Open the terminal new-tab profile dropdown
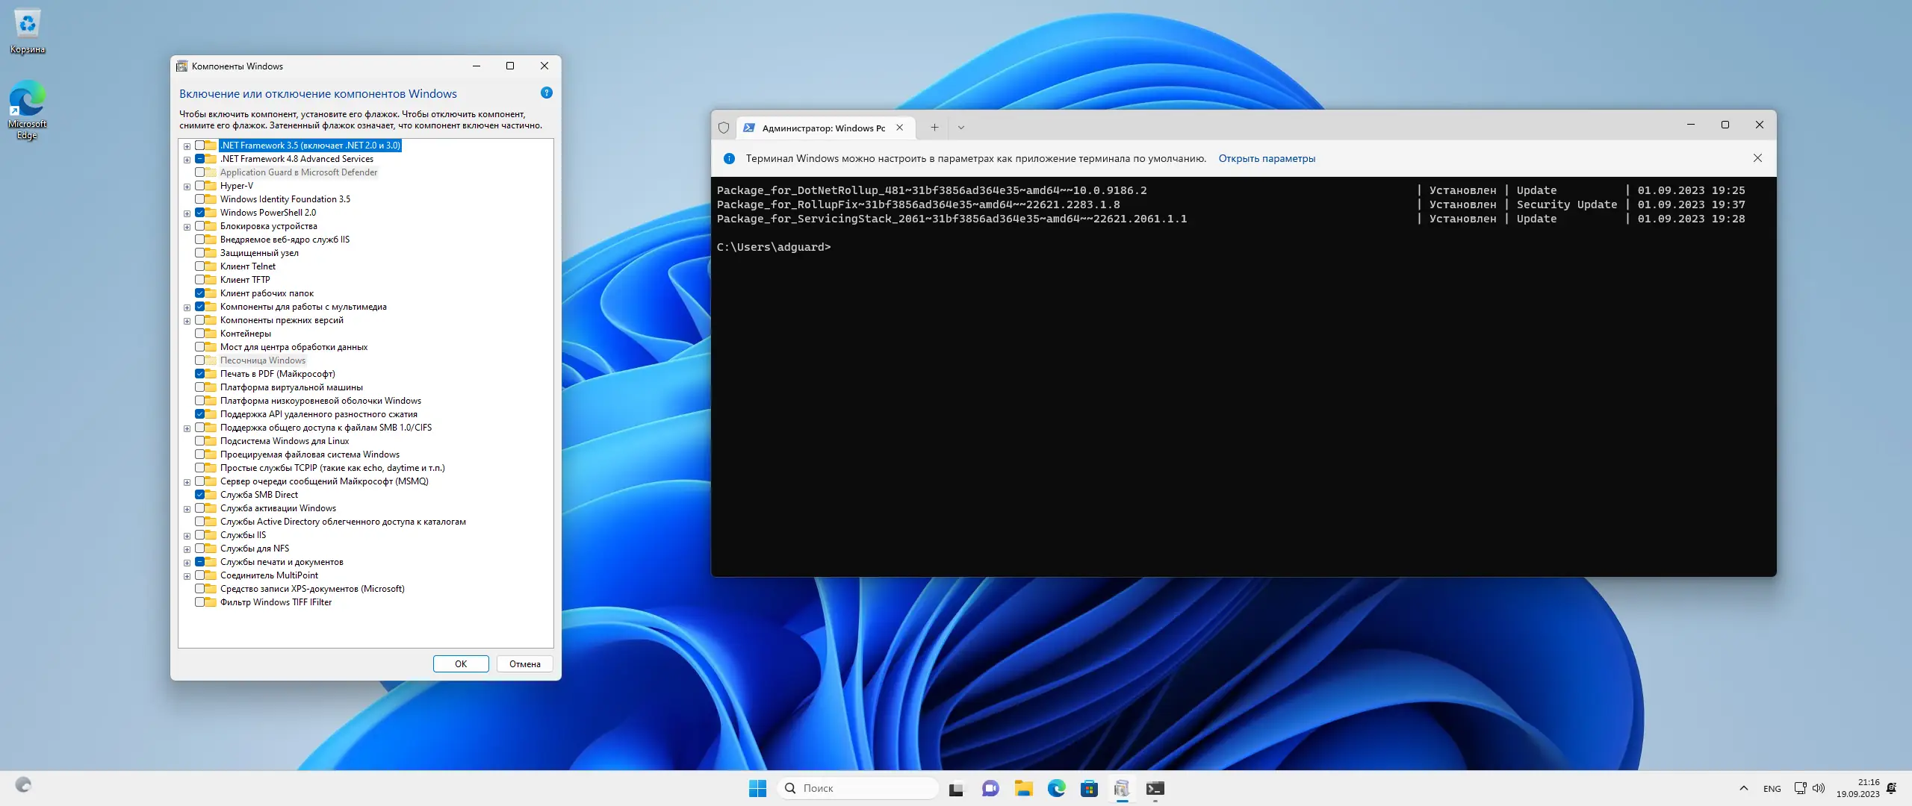Image resolution: width=1912 pixels, height=806 pixels. pyautogui.click(x=960, y=128)
